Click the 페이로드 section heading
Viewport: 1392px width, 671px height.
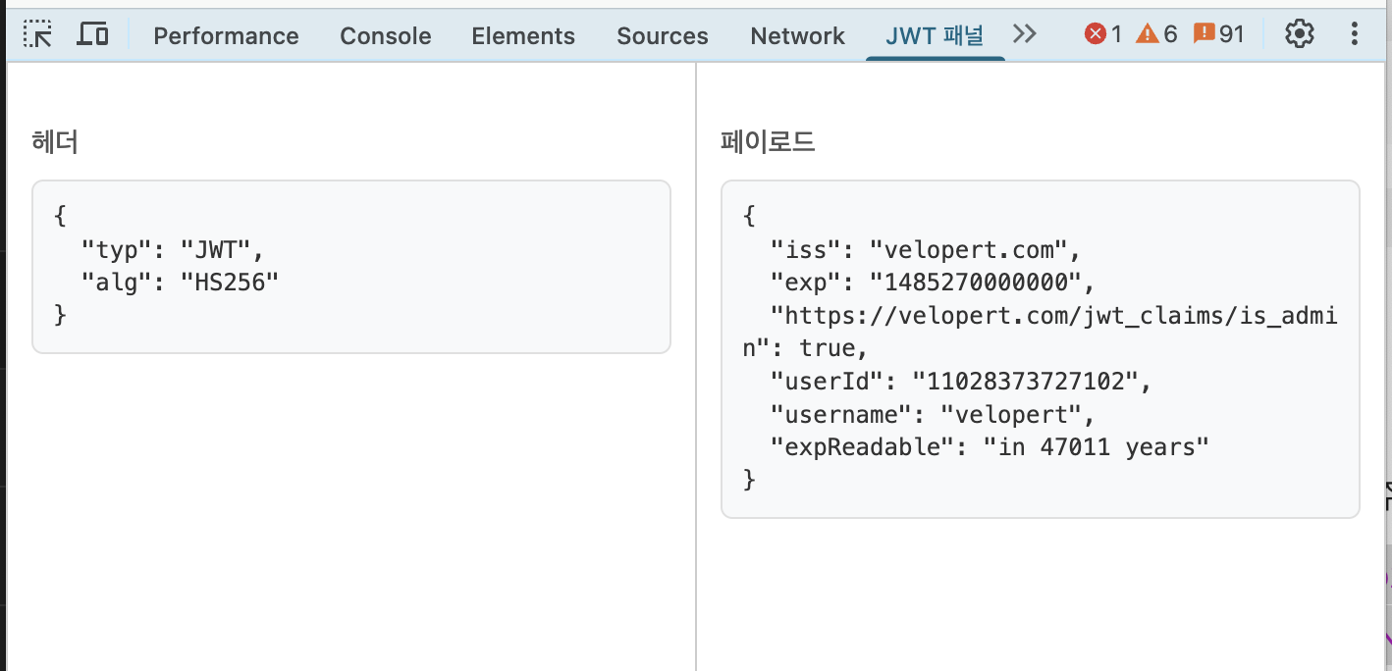768,142
